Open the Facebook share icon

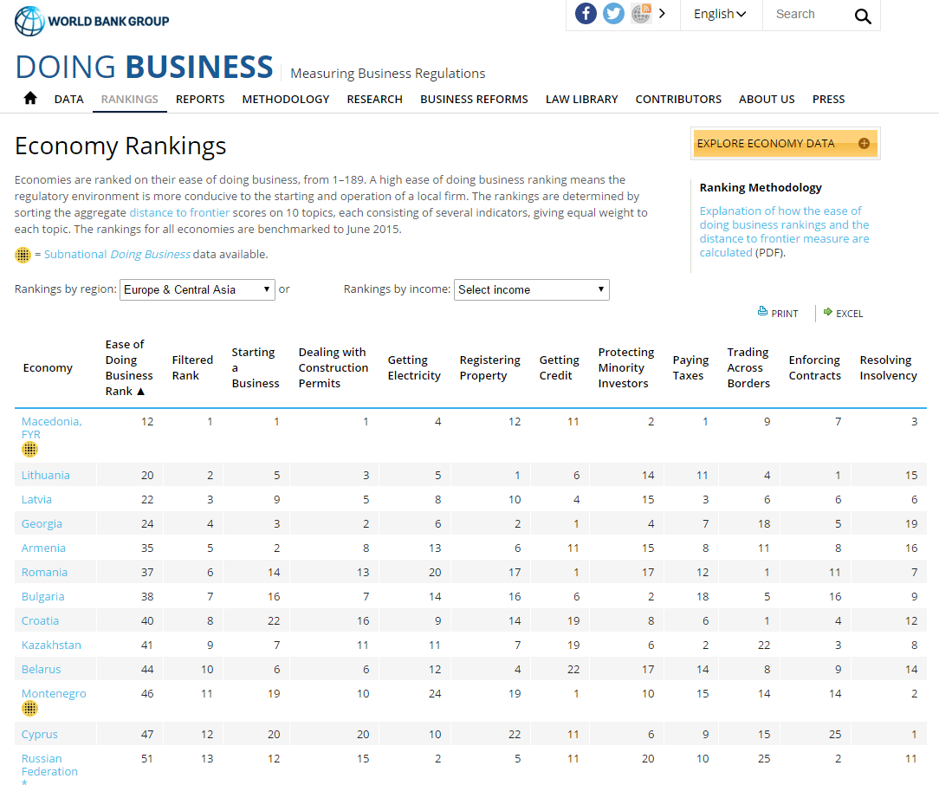tap(586, 14)
